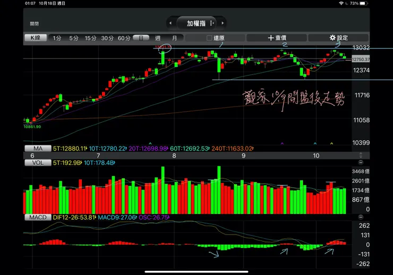Tap the 2601億 volume axis label
This screenshot has height=275, width=393.
pos(361,181)
